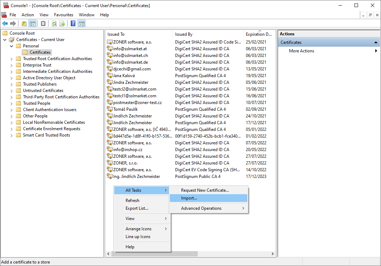381x266 pixels.
Task: Select the Other People tree item
Action: (35, 116)
